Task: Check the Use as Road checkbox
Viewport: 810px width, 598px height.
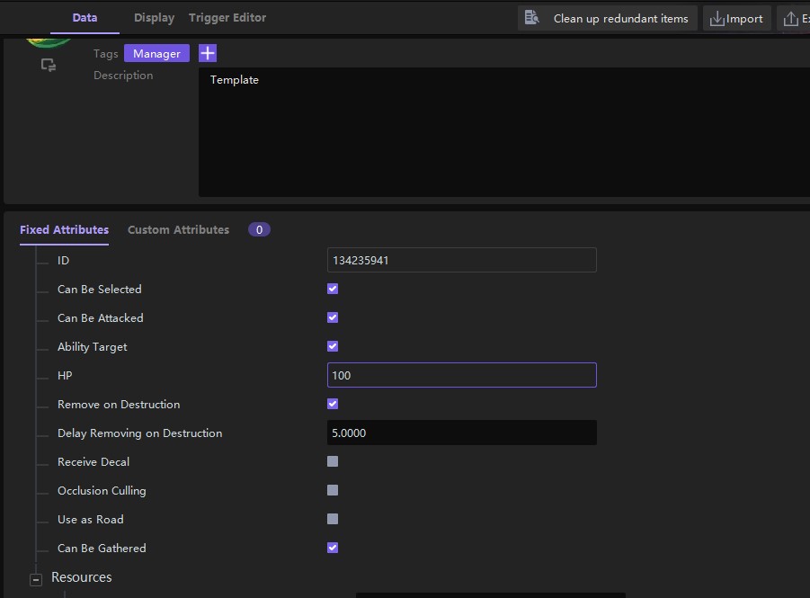Action: tap(333, 519)
